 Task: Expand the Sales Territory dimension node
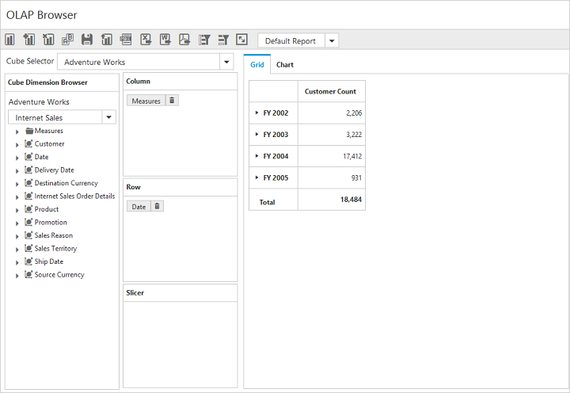point(17,250)
